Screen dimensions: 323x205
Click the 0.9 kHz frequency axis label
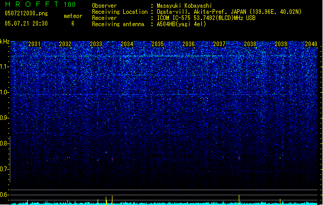(5, 118)
